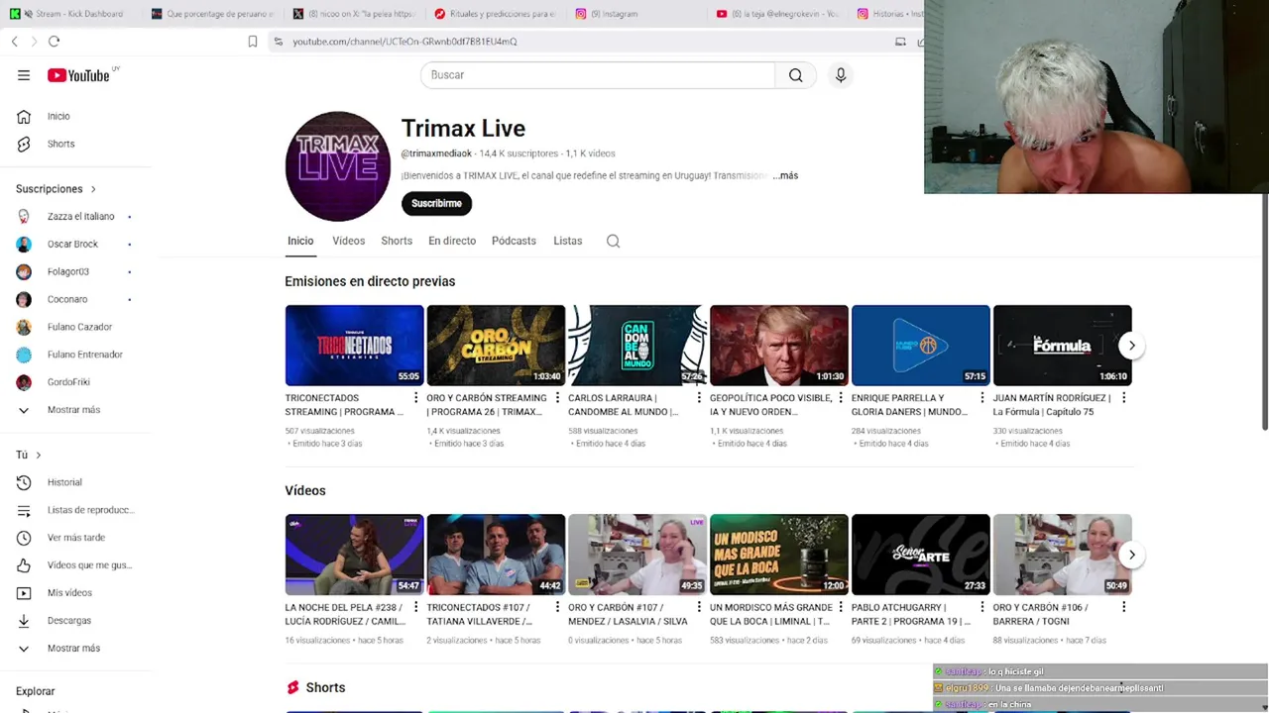The height and width of the screenshot is (713, 1269).
Task: Select the Inicio channel tab
Action: (300, 241)
